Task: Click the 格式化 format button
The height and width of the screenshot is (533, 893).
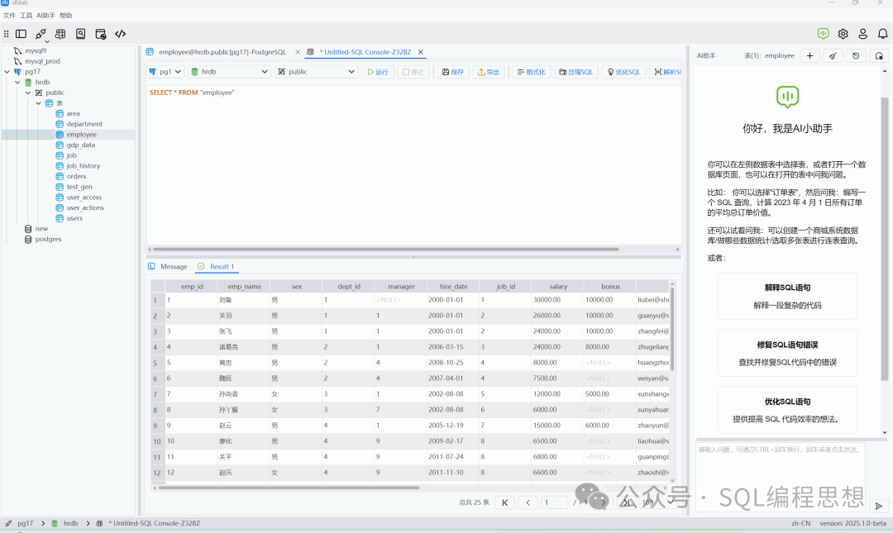Action: click(x=532, y=72)
